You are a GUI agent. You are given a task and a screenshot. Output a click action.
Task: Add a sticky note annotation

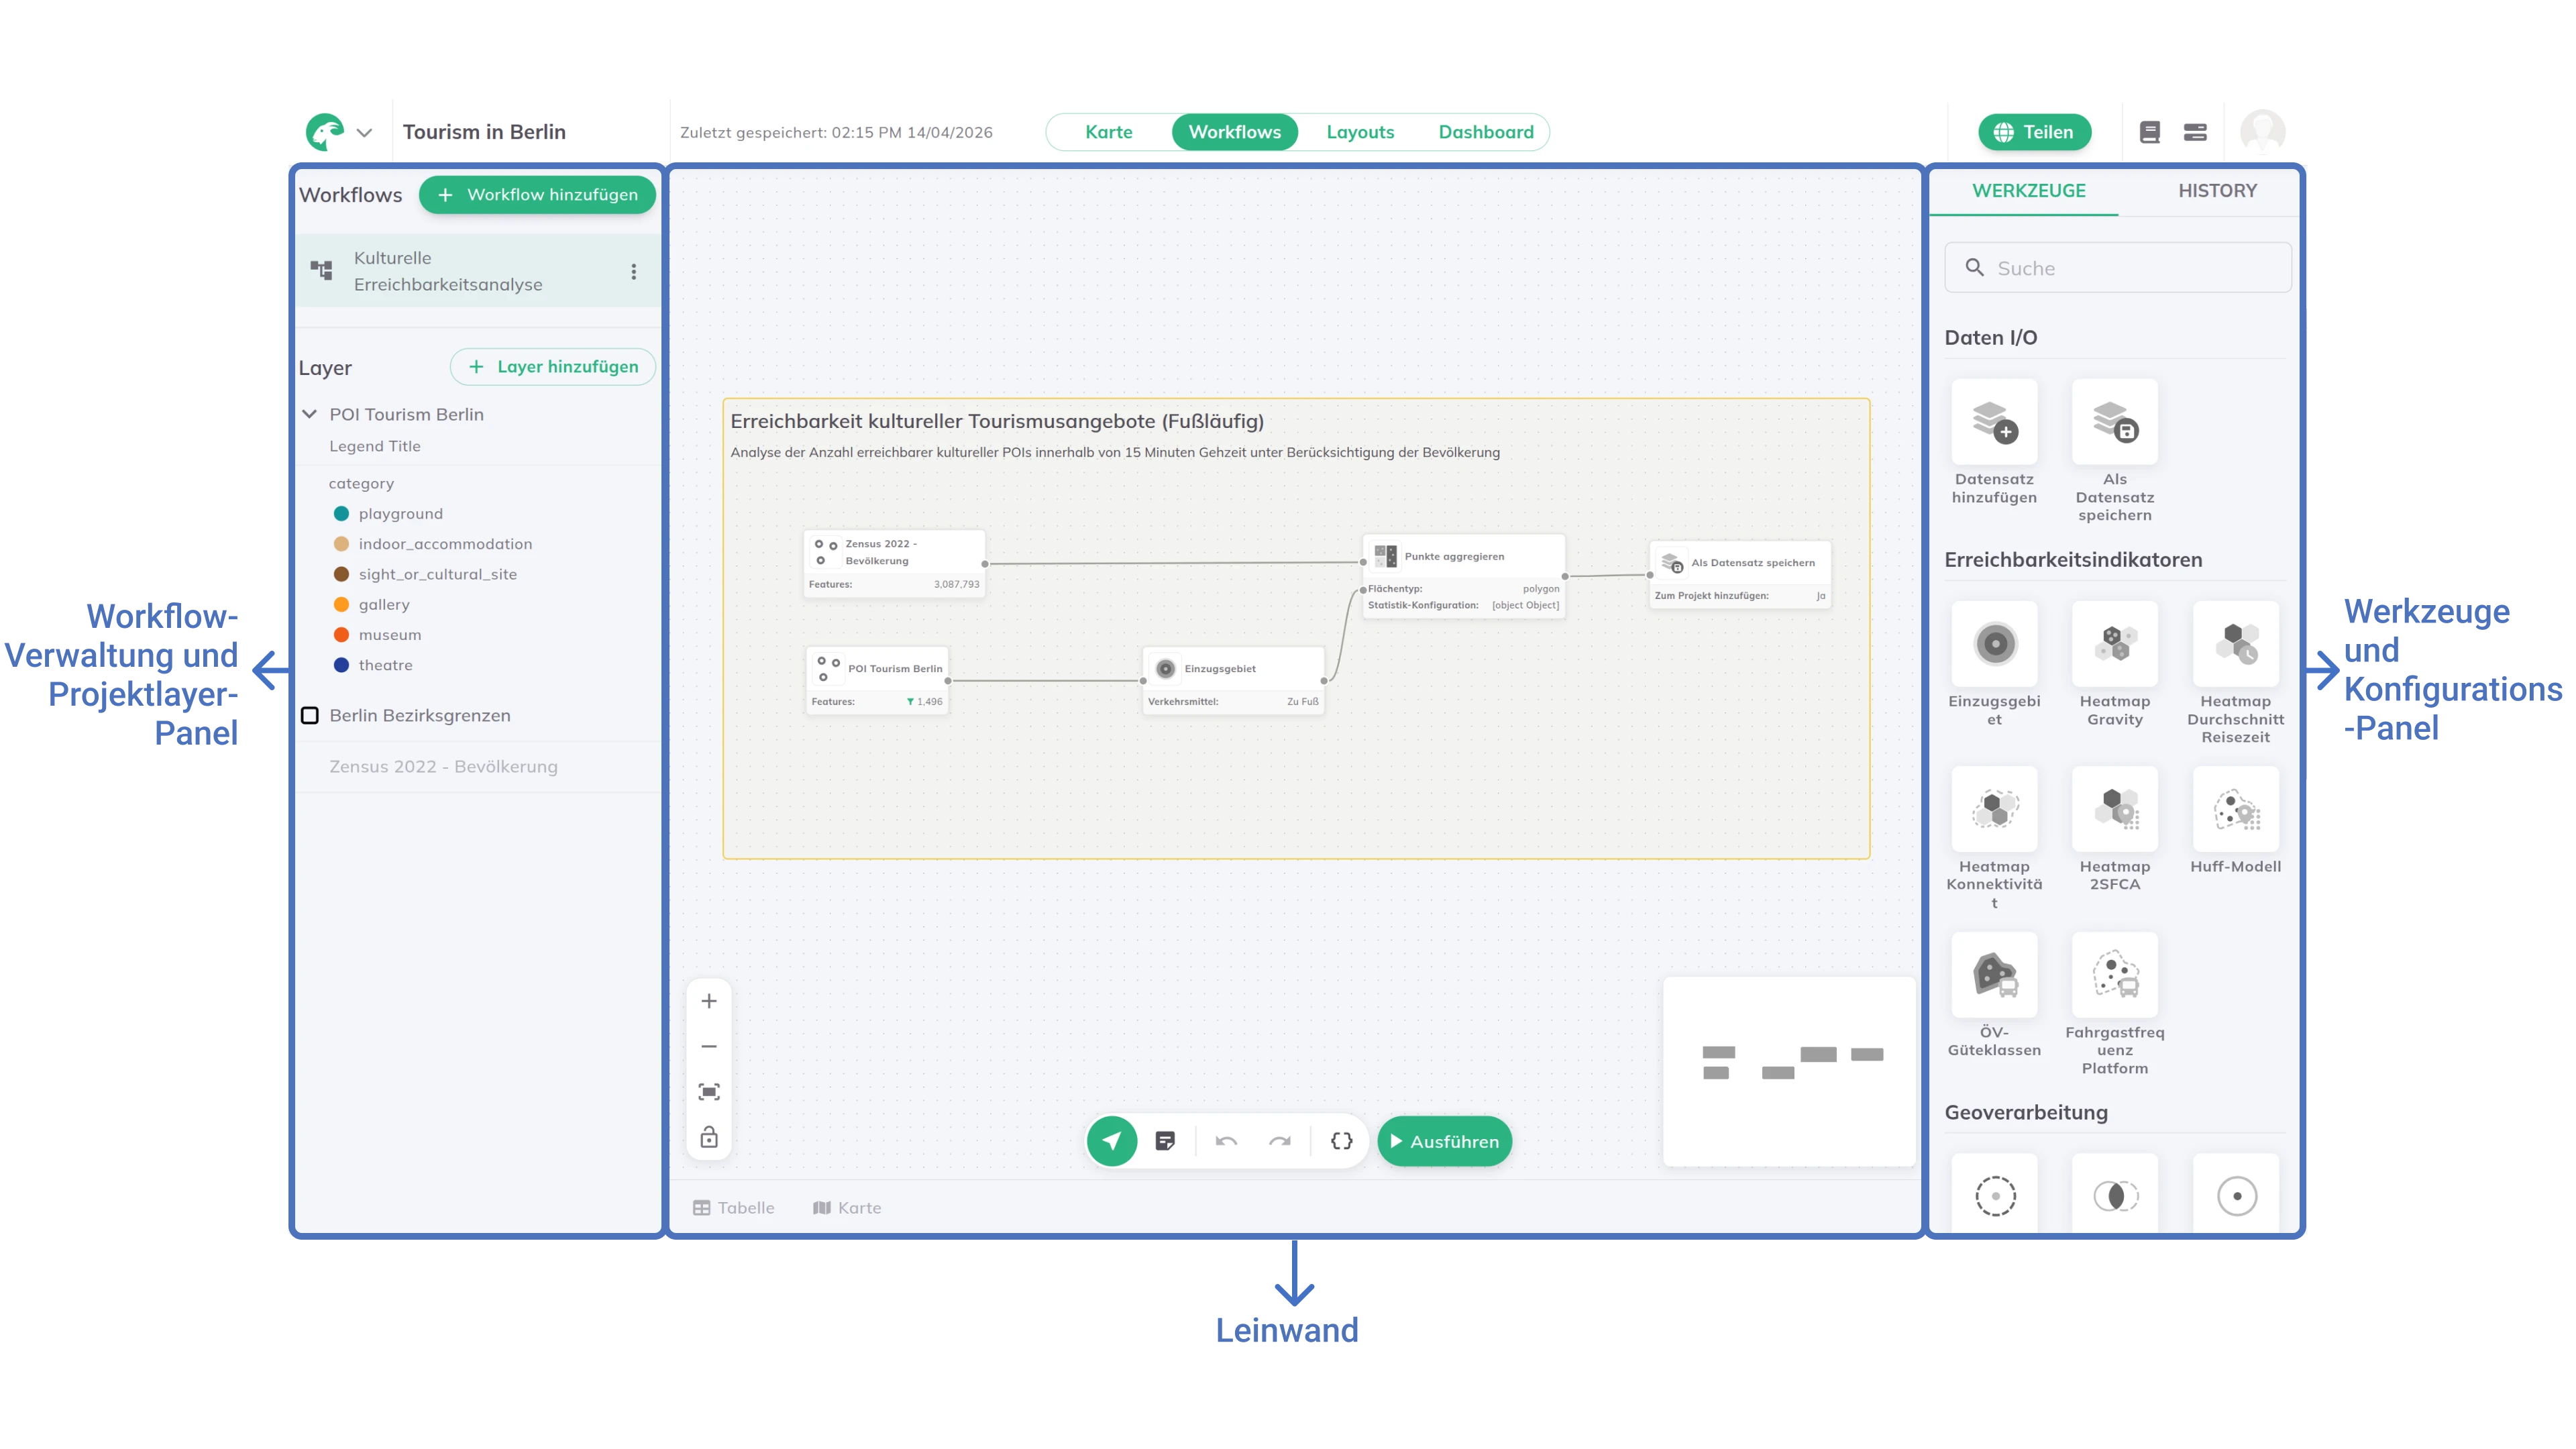[x=1165, y=1141]
